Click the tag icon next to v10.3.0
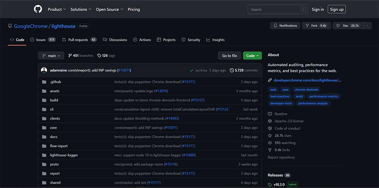This screenshot has width=379, height=188. 270,185
